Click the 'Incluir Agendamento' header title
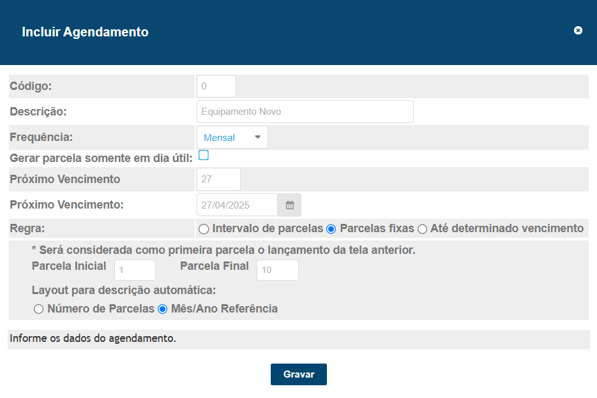Viewport: 597px width, 398px height. click(85, 32)
